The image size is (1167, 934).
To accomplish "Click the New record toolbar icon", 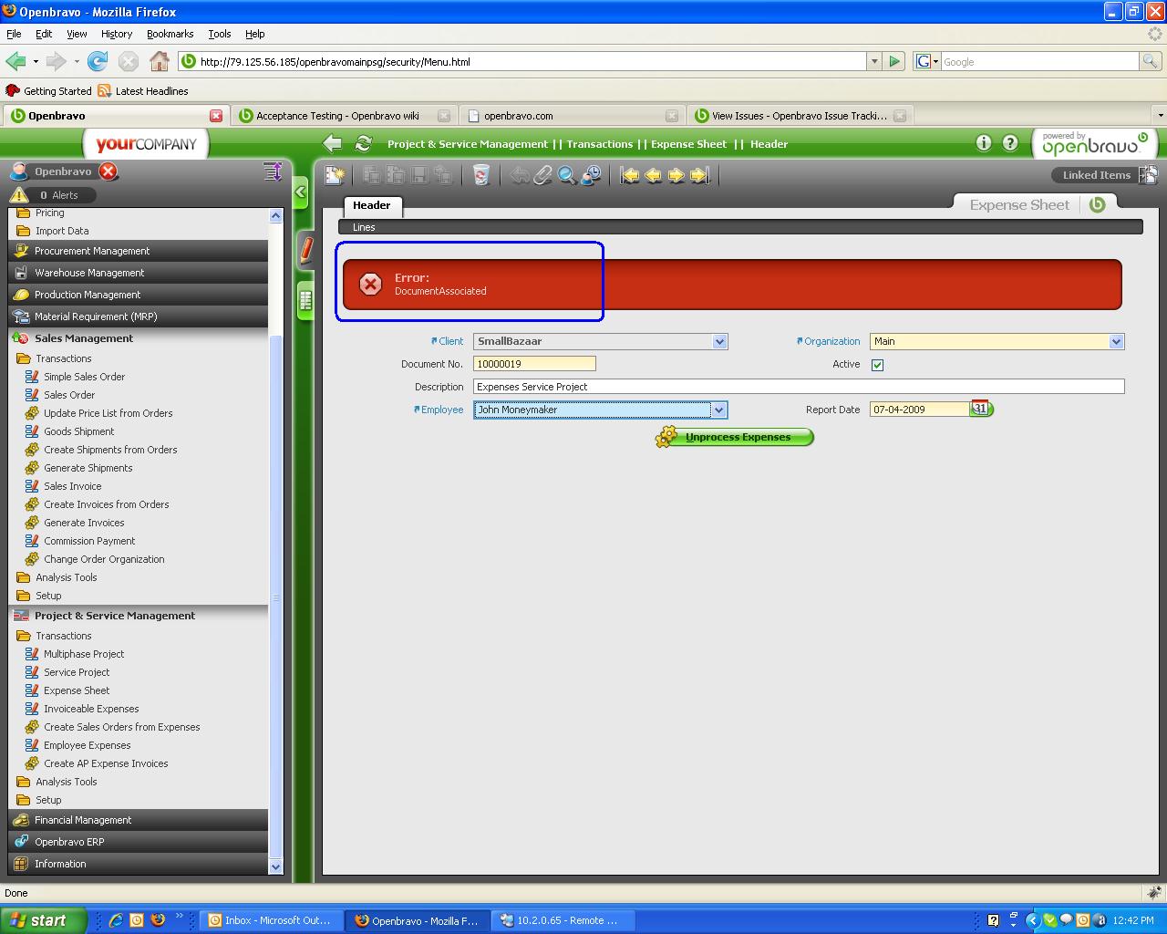I will 335,175.
